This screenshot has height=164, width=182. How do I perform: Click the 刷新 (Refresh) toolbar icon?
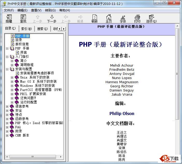pos(94,19)
